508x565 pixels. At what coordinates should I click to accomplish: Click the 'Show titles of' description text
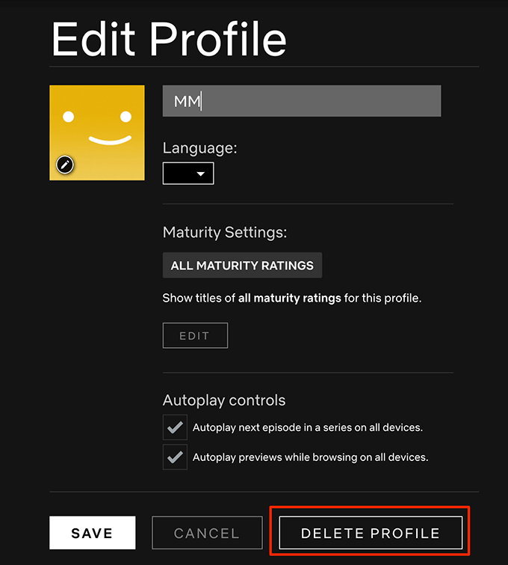pos(199,298)
